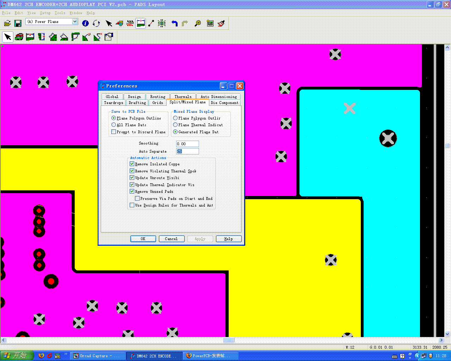Screen dimensions: 451x361
Task: Open a PCB file with the Open icon
Action: [7, 23]
